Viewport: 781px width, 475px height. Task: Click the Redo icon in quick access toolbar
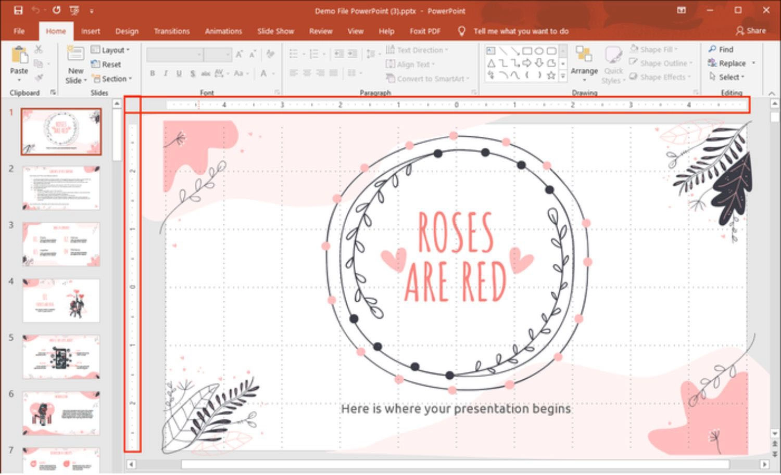[56, 10]
